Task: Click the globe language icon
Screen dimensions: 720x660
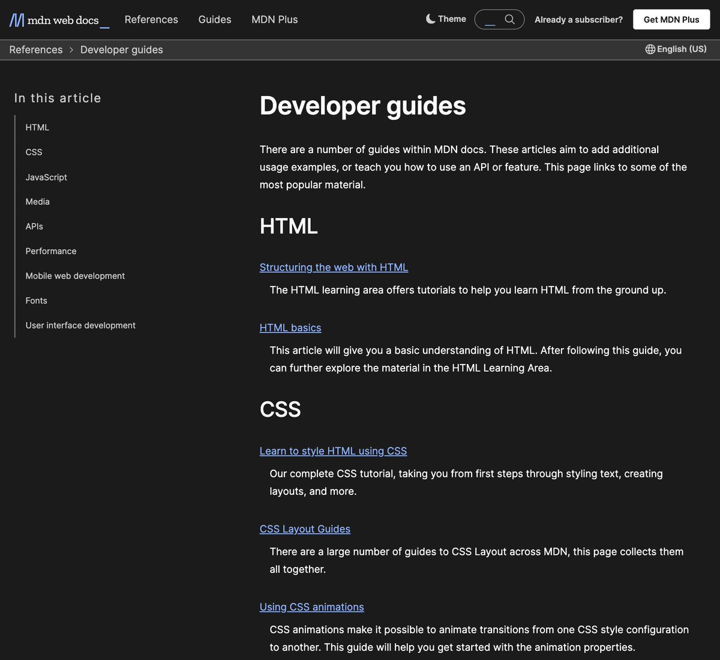Action: click(650, 49)
